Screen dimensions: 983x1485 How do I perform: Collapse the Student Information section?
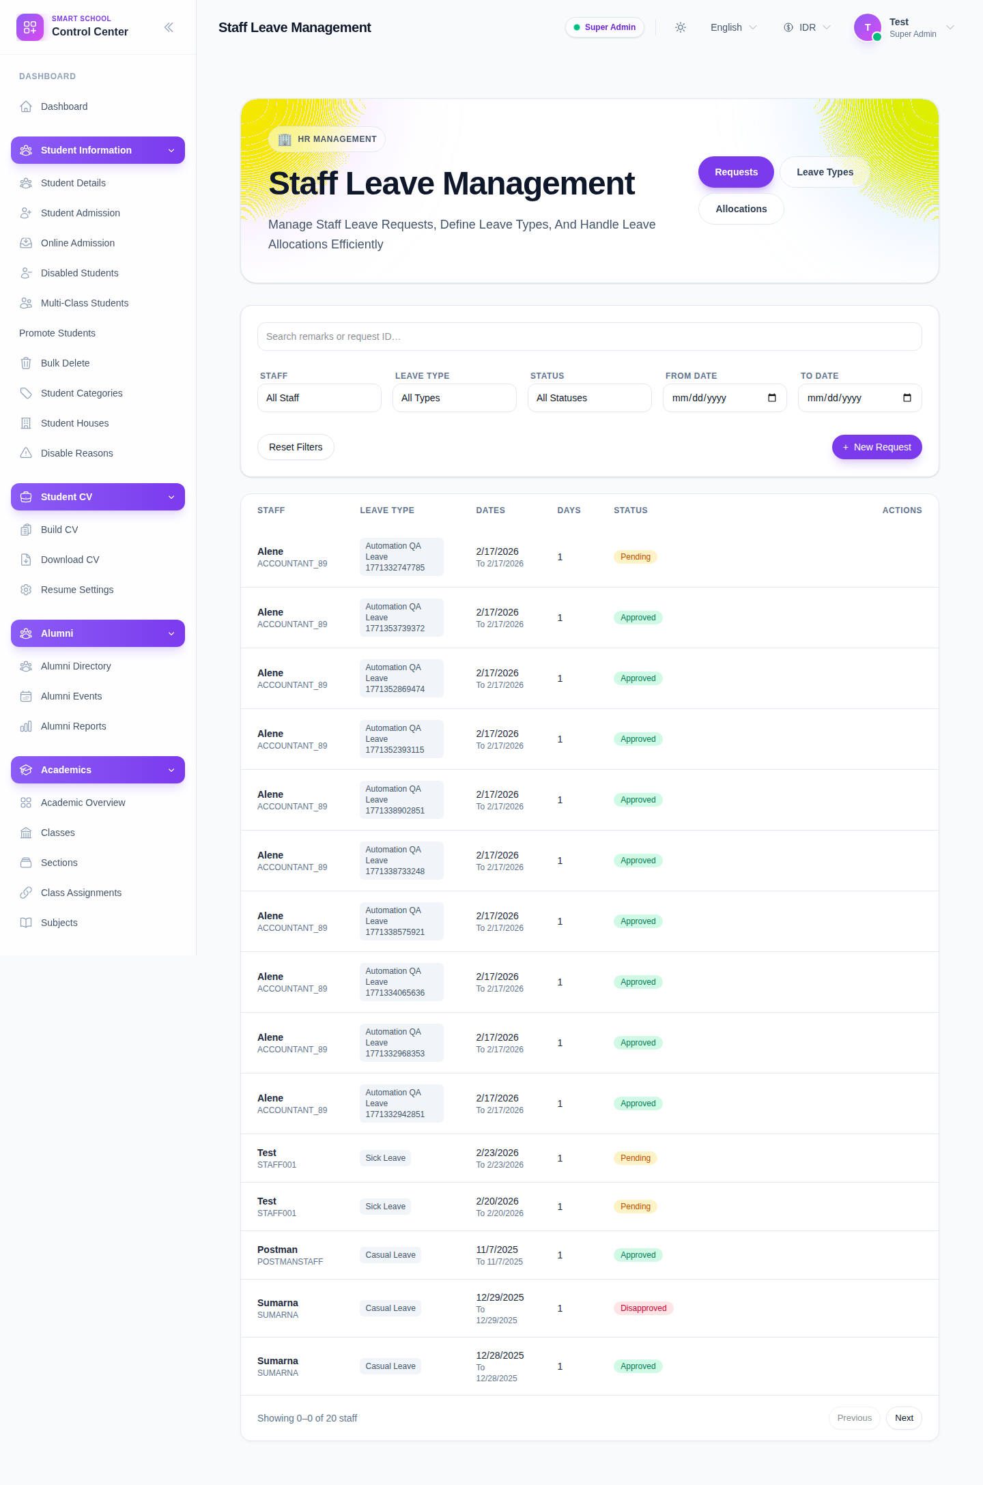point(98,150)
